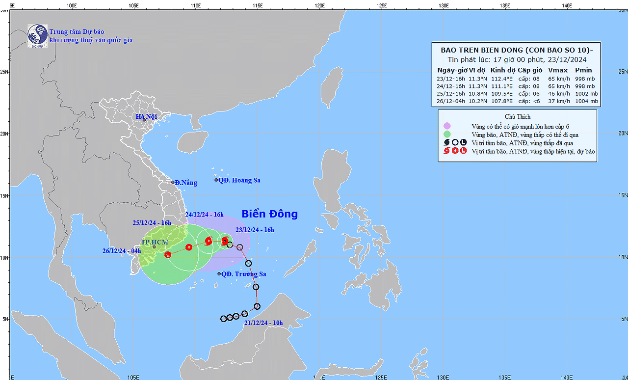Click the black hollow circle in the legend
This screenshot has width=628, height=380.
point(455,142)
